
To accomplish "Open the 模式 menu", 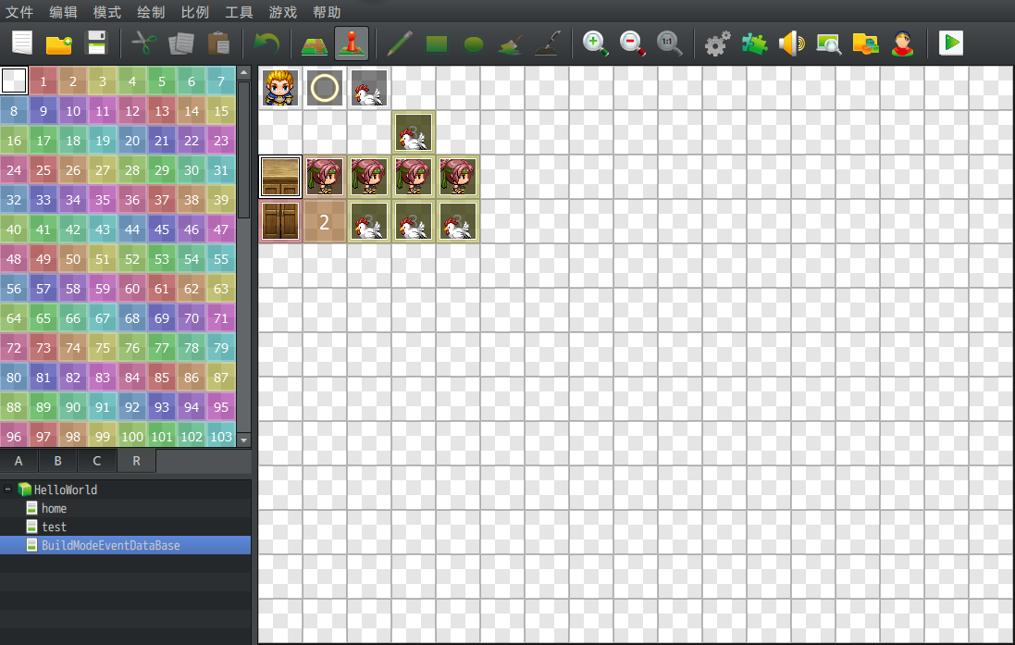I will click(107, 12).
